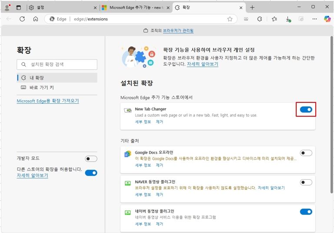The height and width of the screenshot is (233, 334).
Task: Disable the New Tab Changer toggle
Action: pos(306,109)
